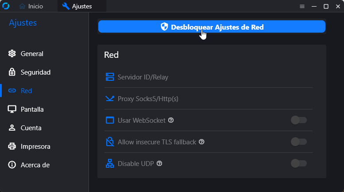
Task: Click help icon beside Allow insecure TLS fallback
Action: point(201,142)
